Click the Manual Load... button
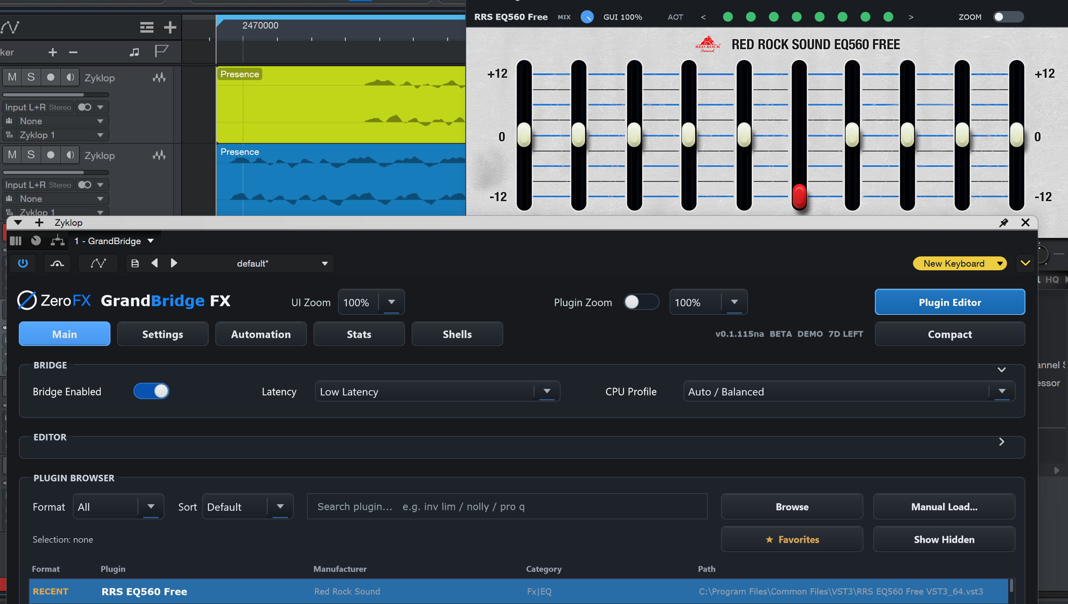The width and height of the screenshot is (1068, 604). (944, 507)
